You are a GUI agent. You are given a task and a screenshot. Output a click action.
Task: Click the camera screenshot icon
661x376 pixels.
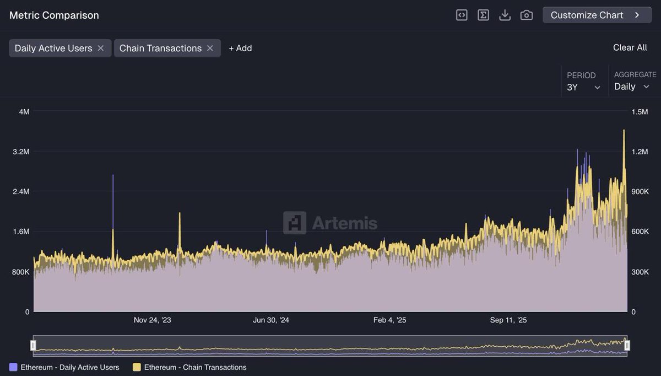tap(527, 15)
